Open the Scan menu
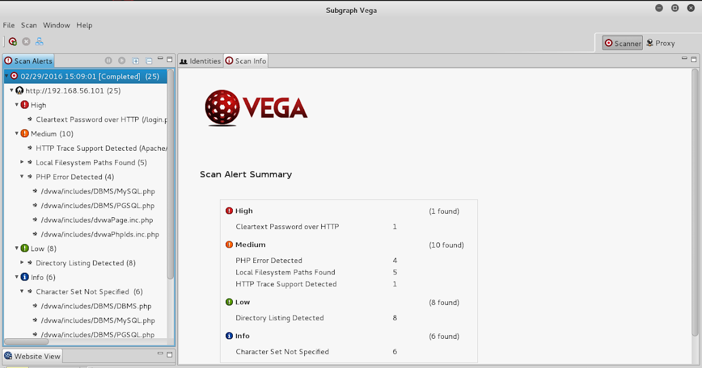 29,25
